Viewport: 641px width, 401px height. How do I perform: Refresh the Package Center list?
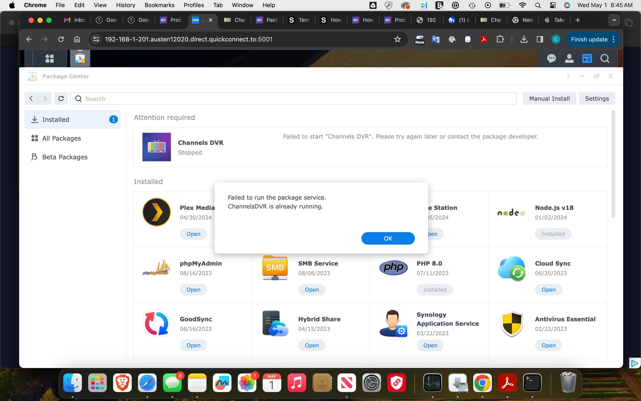(x=61, y=99)
